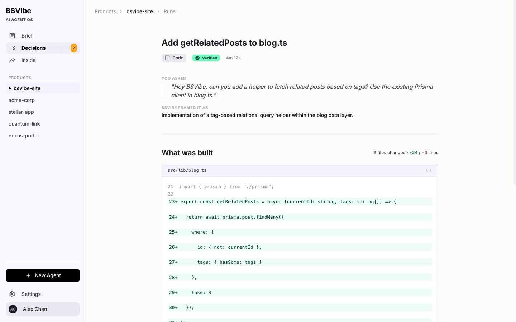Click added line 26 'id: { not: currentId }'
The width and height of the screenshot is (516, 322).
point(300,247)
